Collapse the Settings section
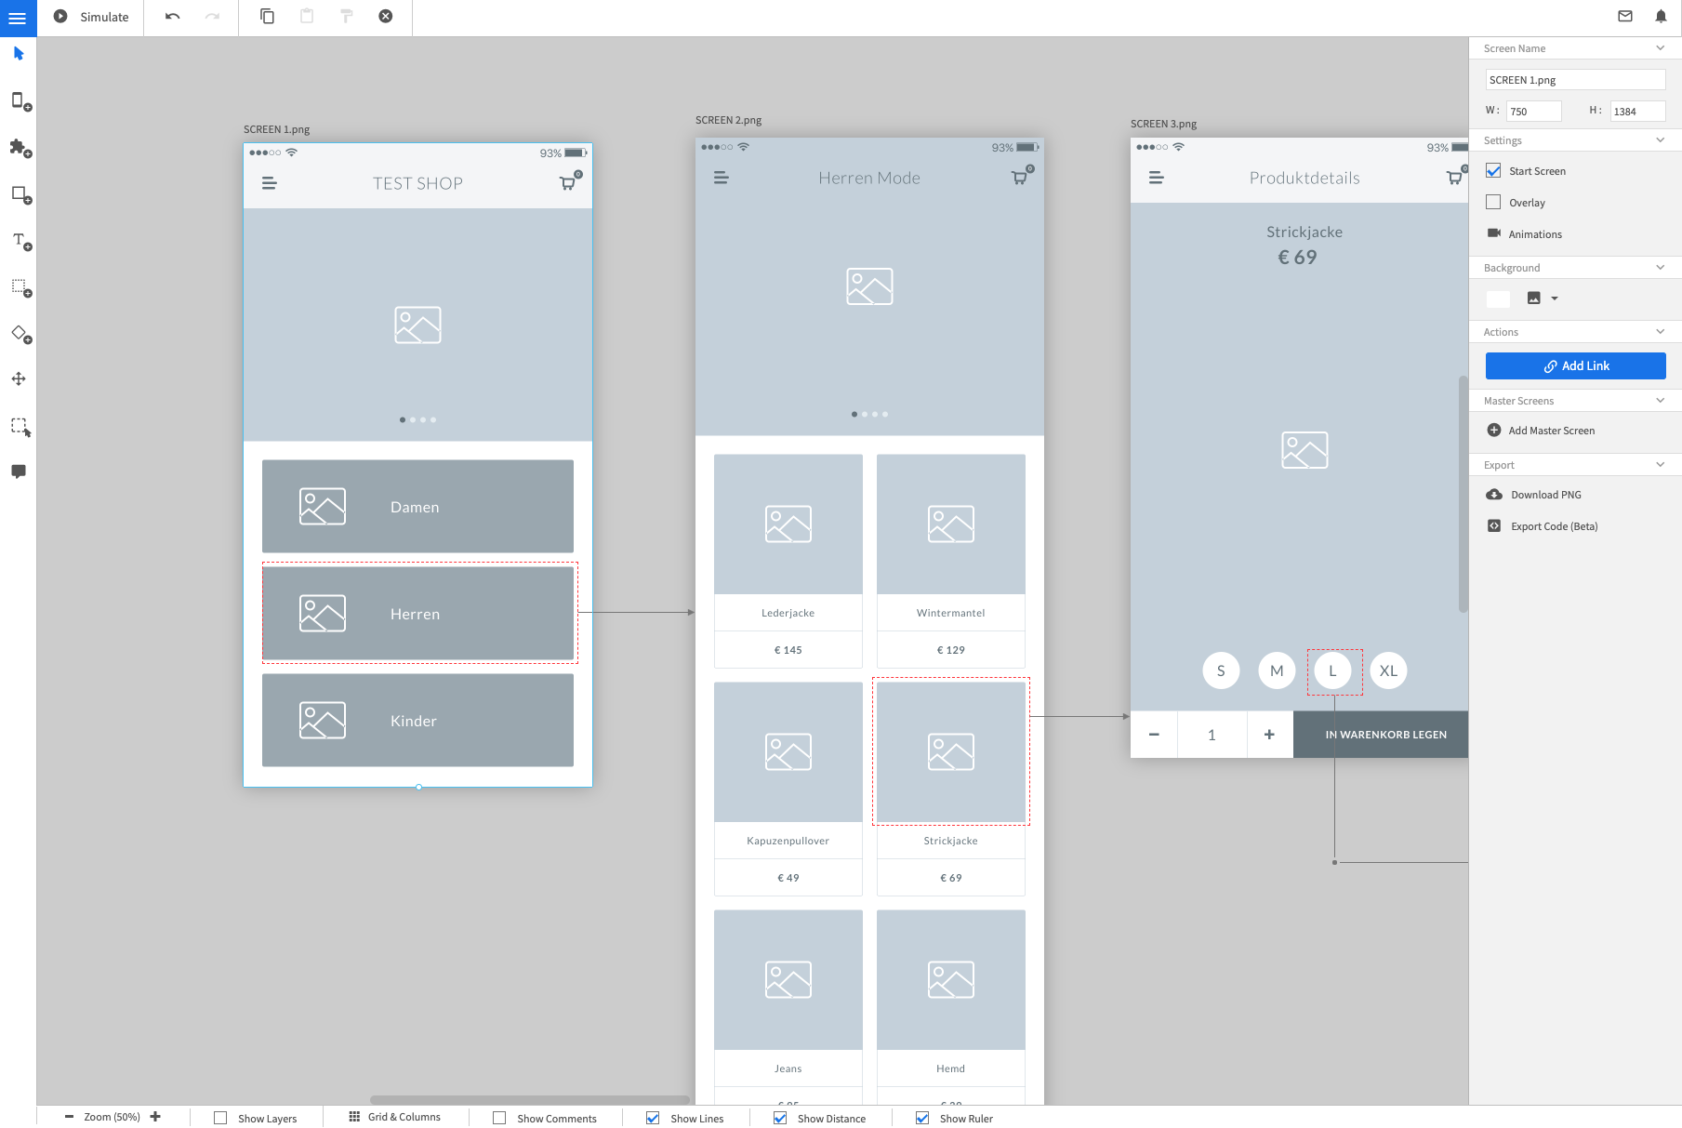The height and width of the screenshot is (1128, 1682). (1661, 139)
